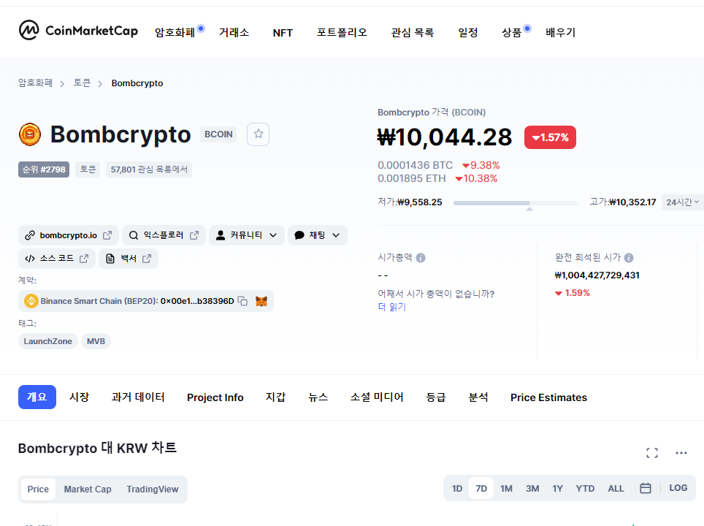Screen dimensions: 704x526
Task: Open info icon next to 완전 희석된 시가
Action: point(629,258)
